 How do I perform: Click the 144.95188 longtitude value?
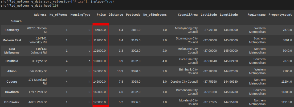pos(231,102)
